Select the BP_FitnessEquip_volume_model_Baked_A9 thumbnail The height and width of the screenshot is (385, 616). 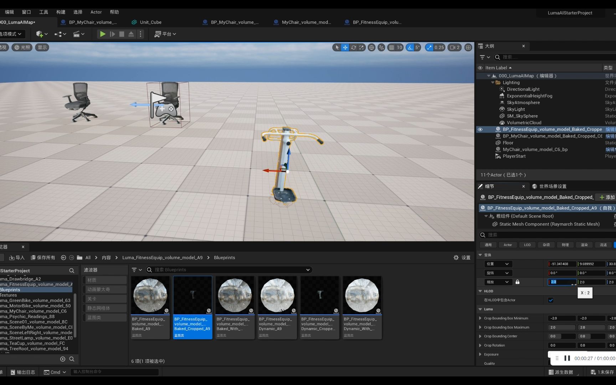[150, 295]
